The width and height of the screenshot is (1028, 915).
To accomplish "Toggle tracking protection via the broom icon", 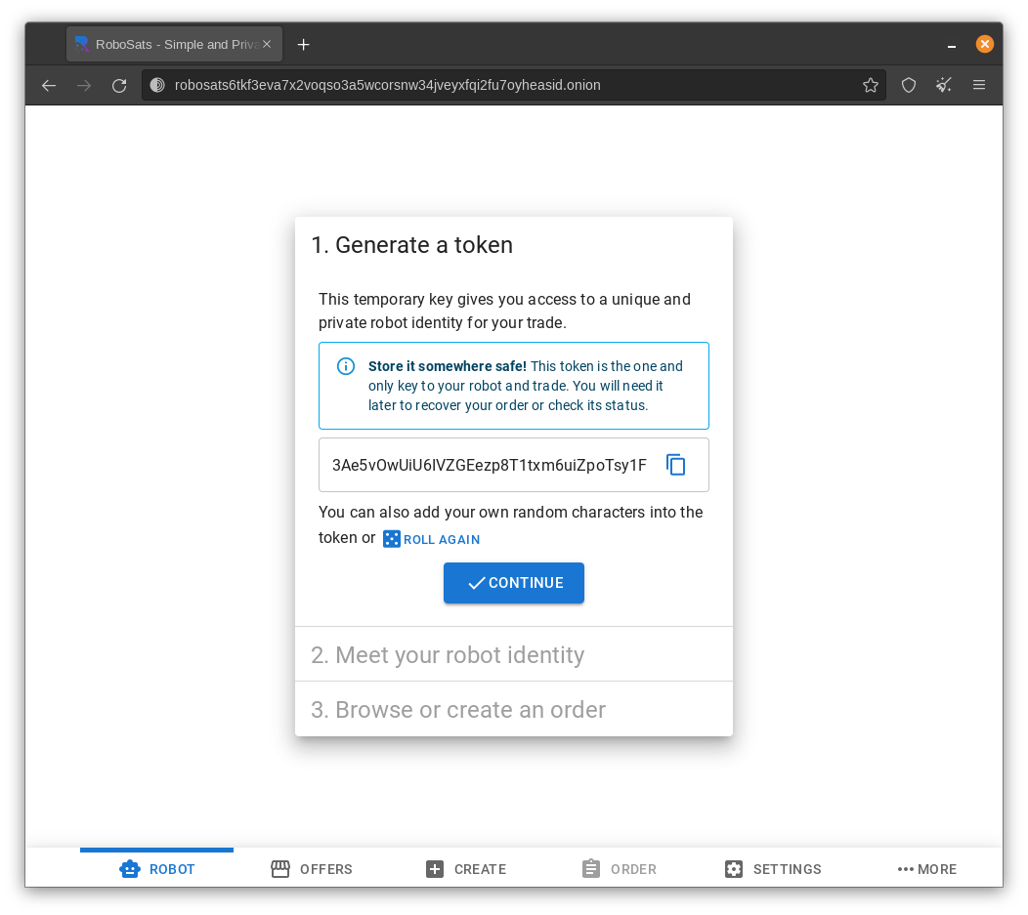I will 944,85.
